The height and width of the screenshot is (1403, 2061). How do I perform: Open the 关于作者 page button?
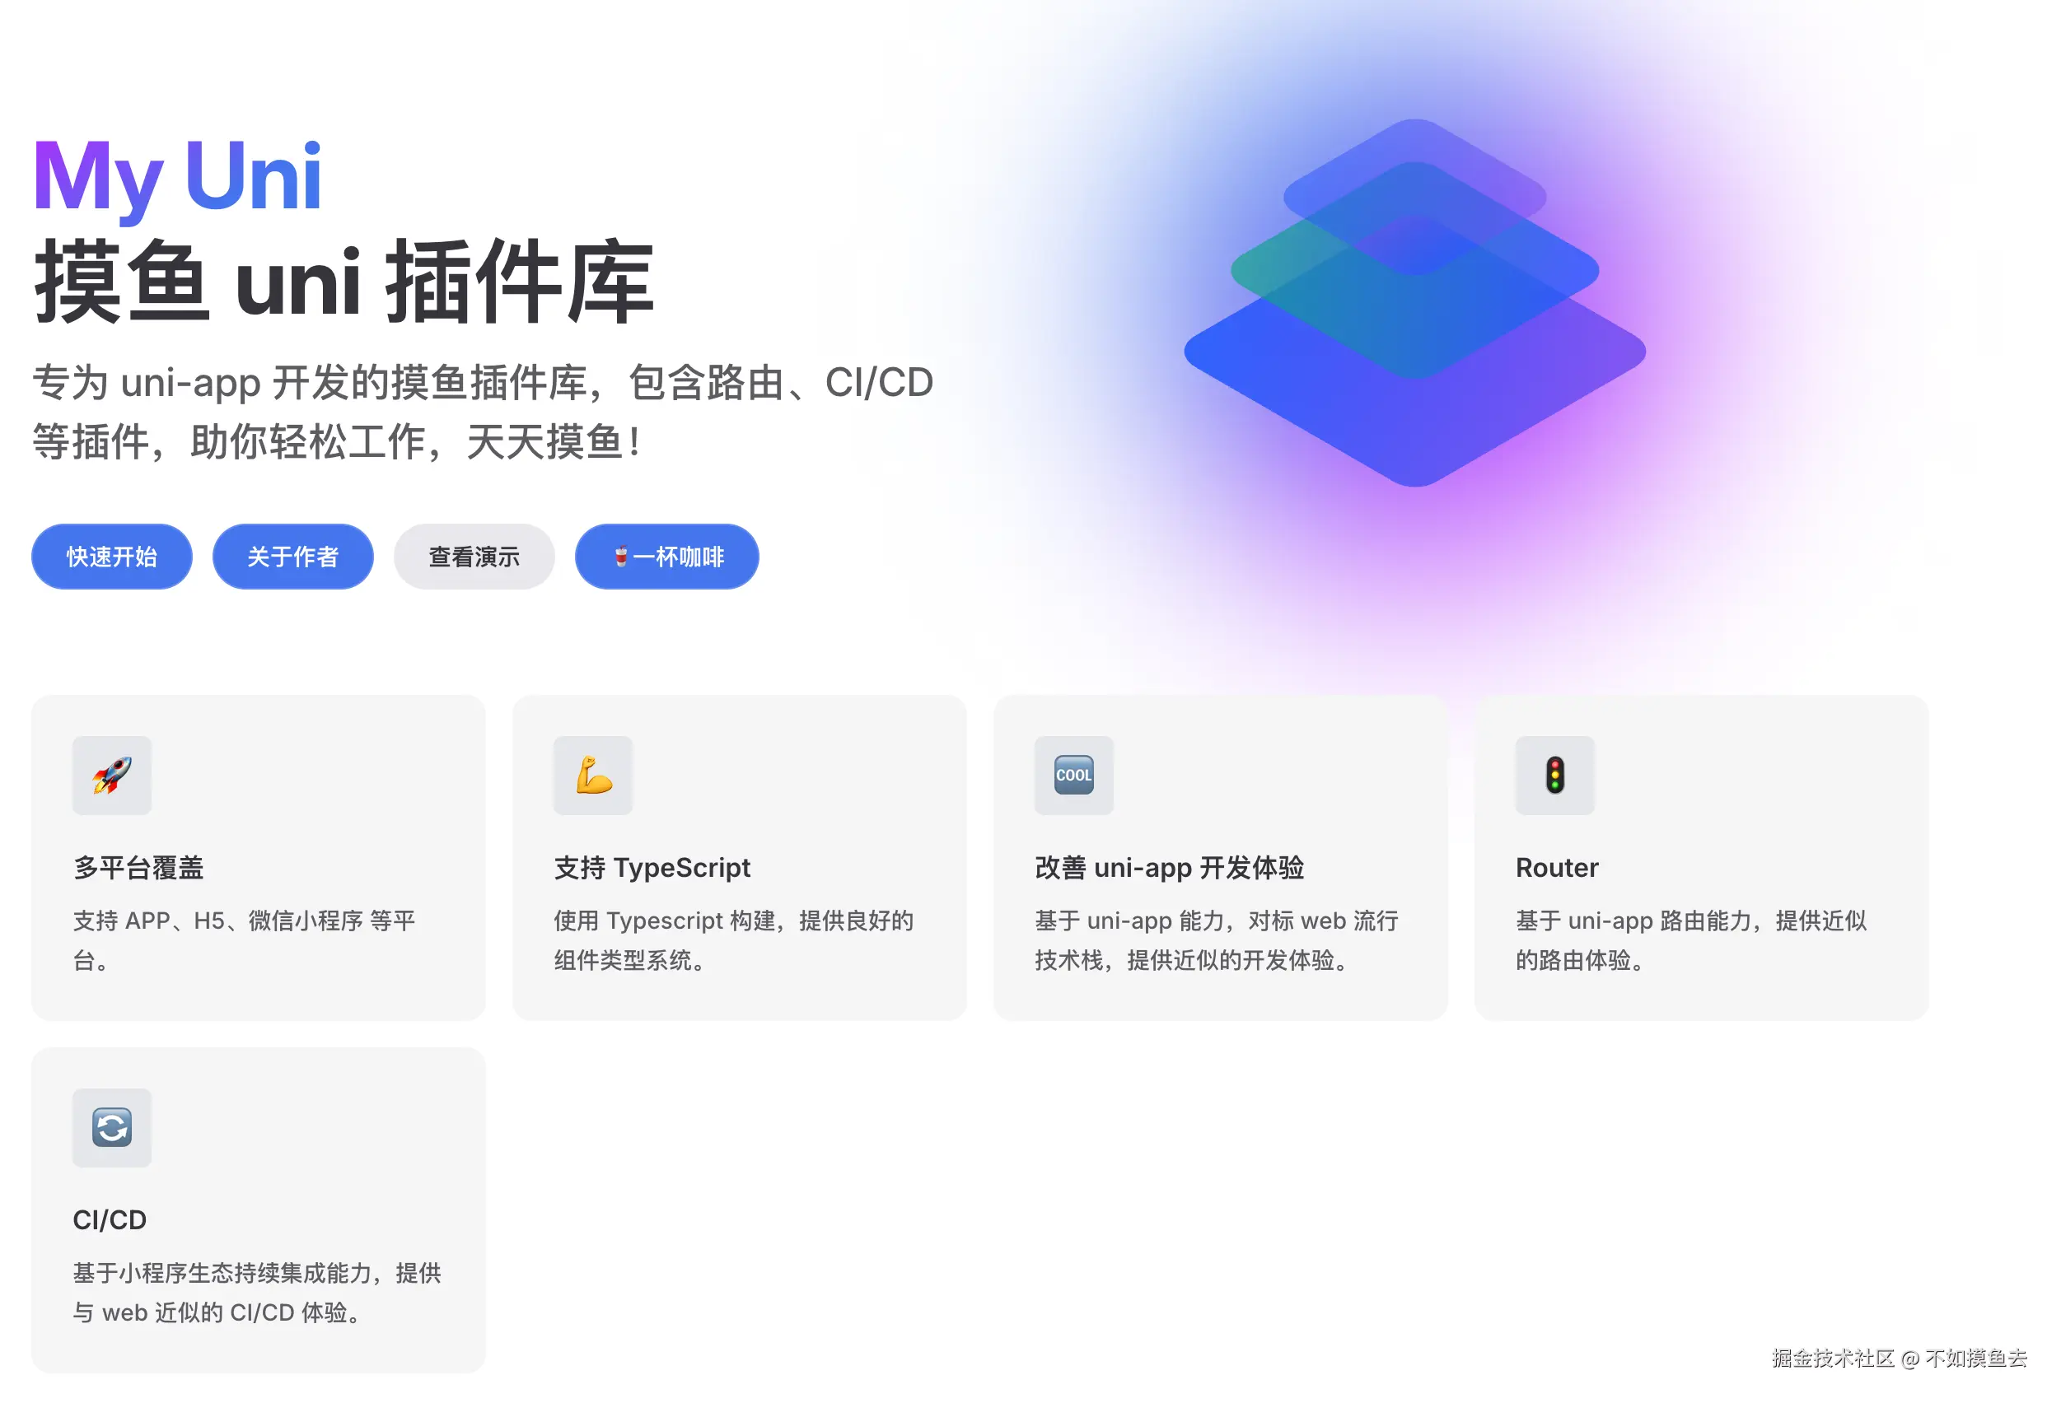tap(292, 557)
